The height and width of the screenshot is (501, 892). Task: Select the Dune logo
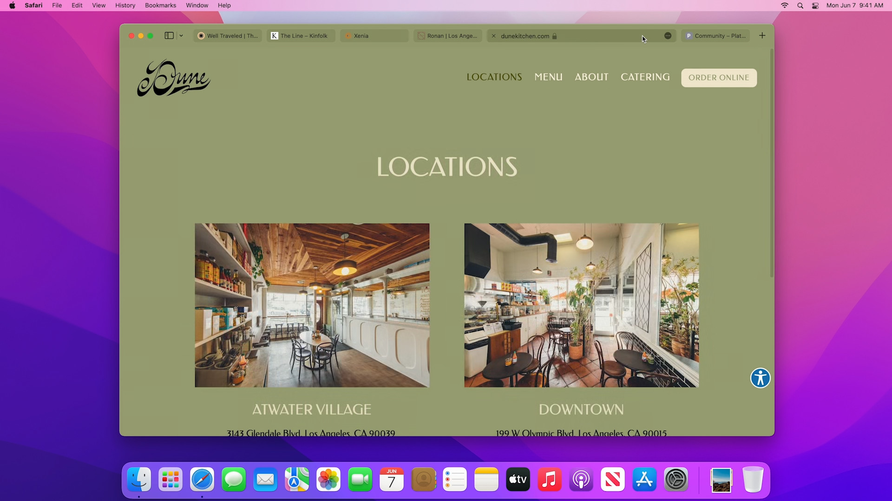pyautogui.click(x=173, y=77)
